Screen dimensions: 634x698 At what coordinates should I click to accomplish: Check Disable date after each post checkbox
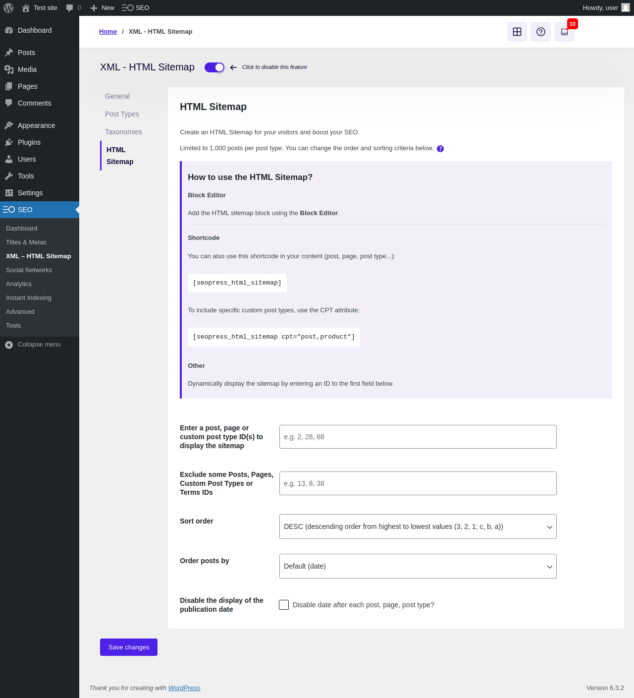point(284,605)
